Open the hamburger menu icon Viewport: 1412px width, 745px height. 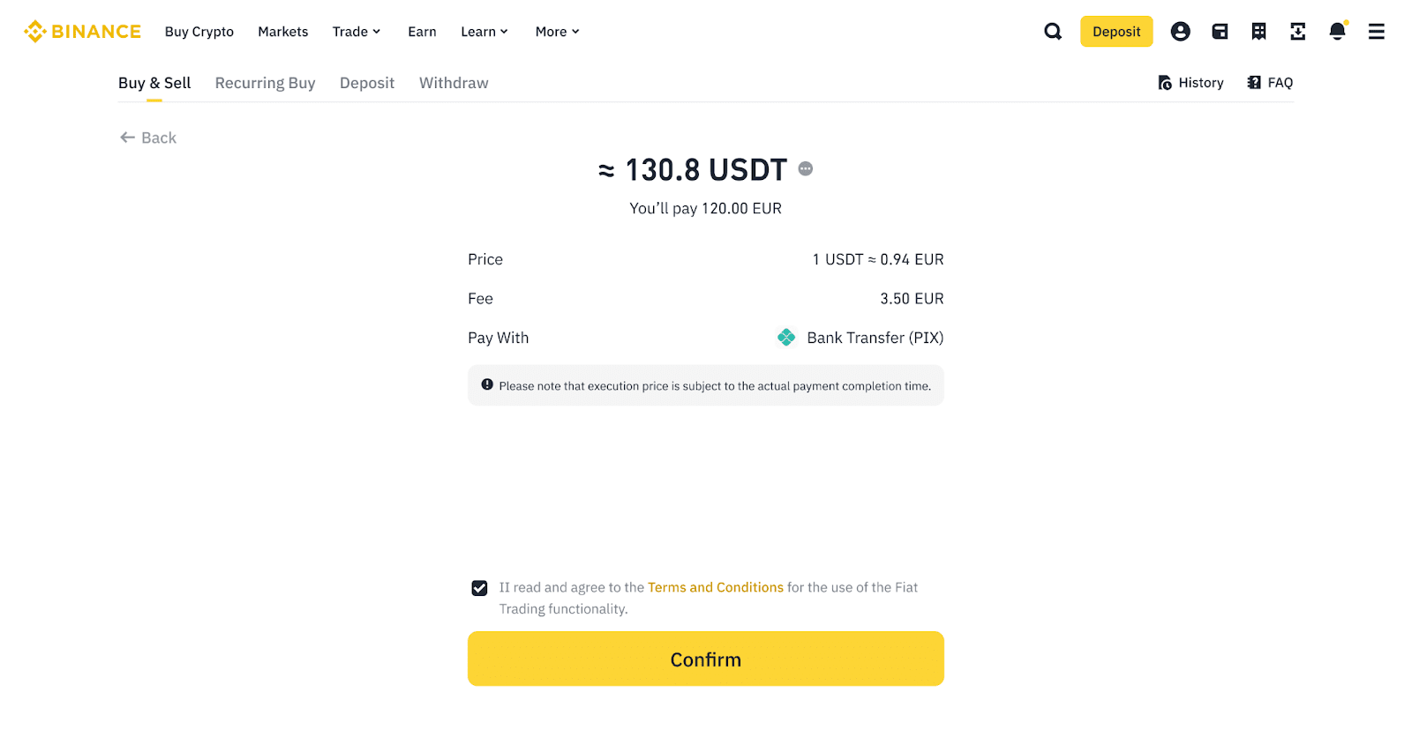pos(1376,32)
